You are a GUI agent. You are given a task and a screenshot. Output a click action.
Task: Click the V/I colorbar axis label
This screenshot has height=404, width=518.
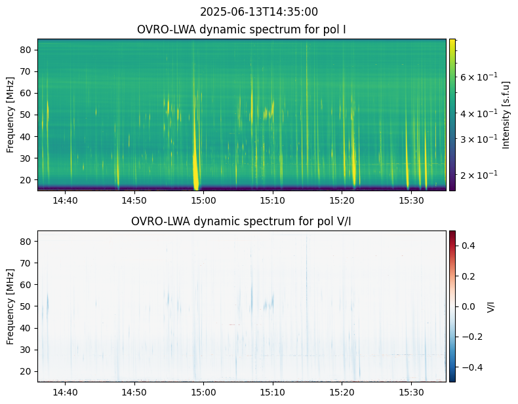[x=491, y=306]
